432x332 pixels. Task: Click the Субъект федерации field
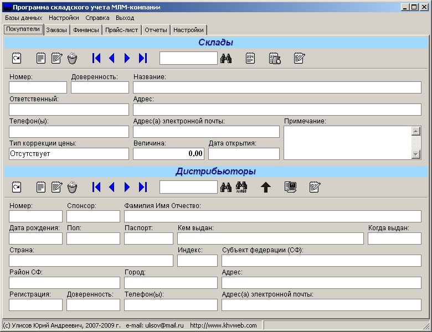[322, 261]
